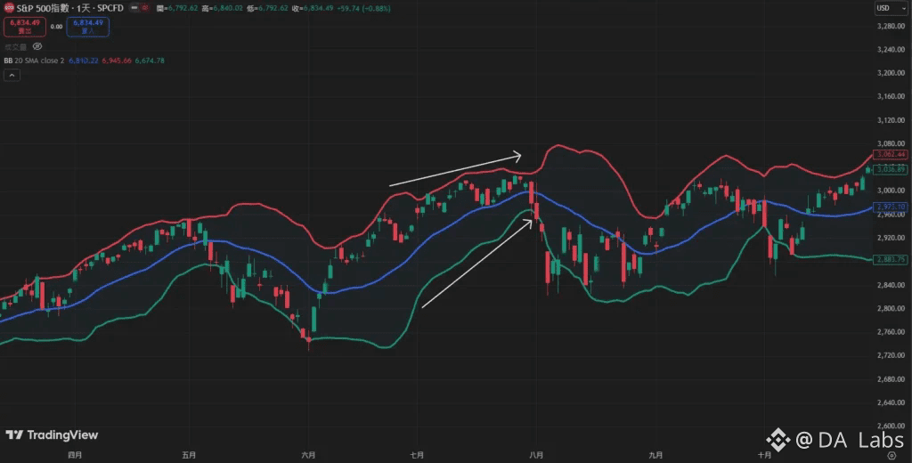Click the blue buy price button 6,834.49
Viewport: 912px width, 463px height.
click(88, 27)
